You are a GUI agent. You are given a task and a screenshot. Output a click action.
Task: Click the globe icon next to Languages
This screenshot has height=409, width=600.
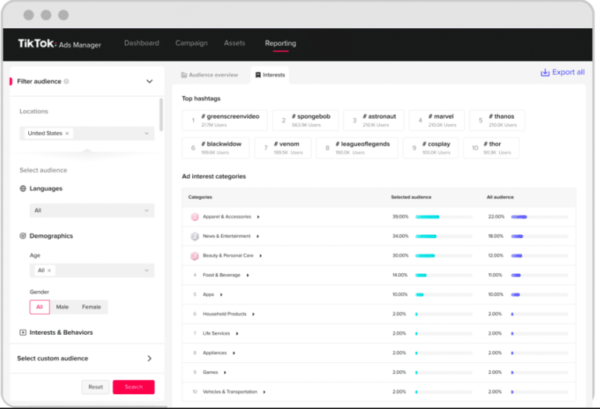pyautogui.click(x=23, y=189)
